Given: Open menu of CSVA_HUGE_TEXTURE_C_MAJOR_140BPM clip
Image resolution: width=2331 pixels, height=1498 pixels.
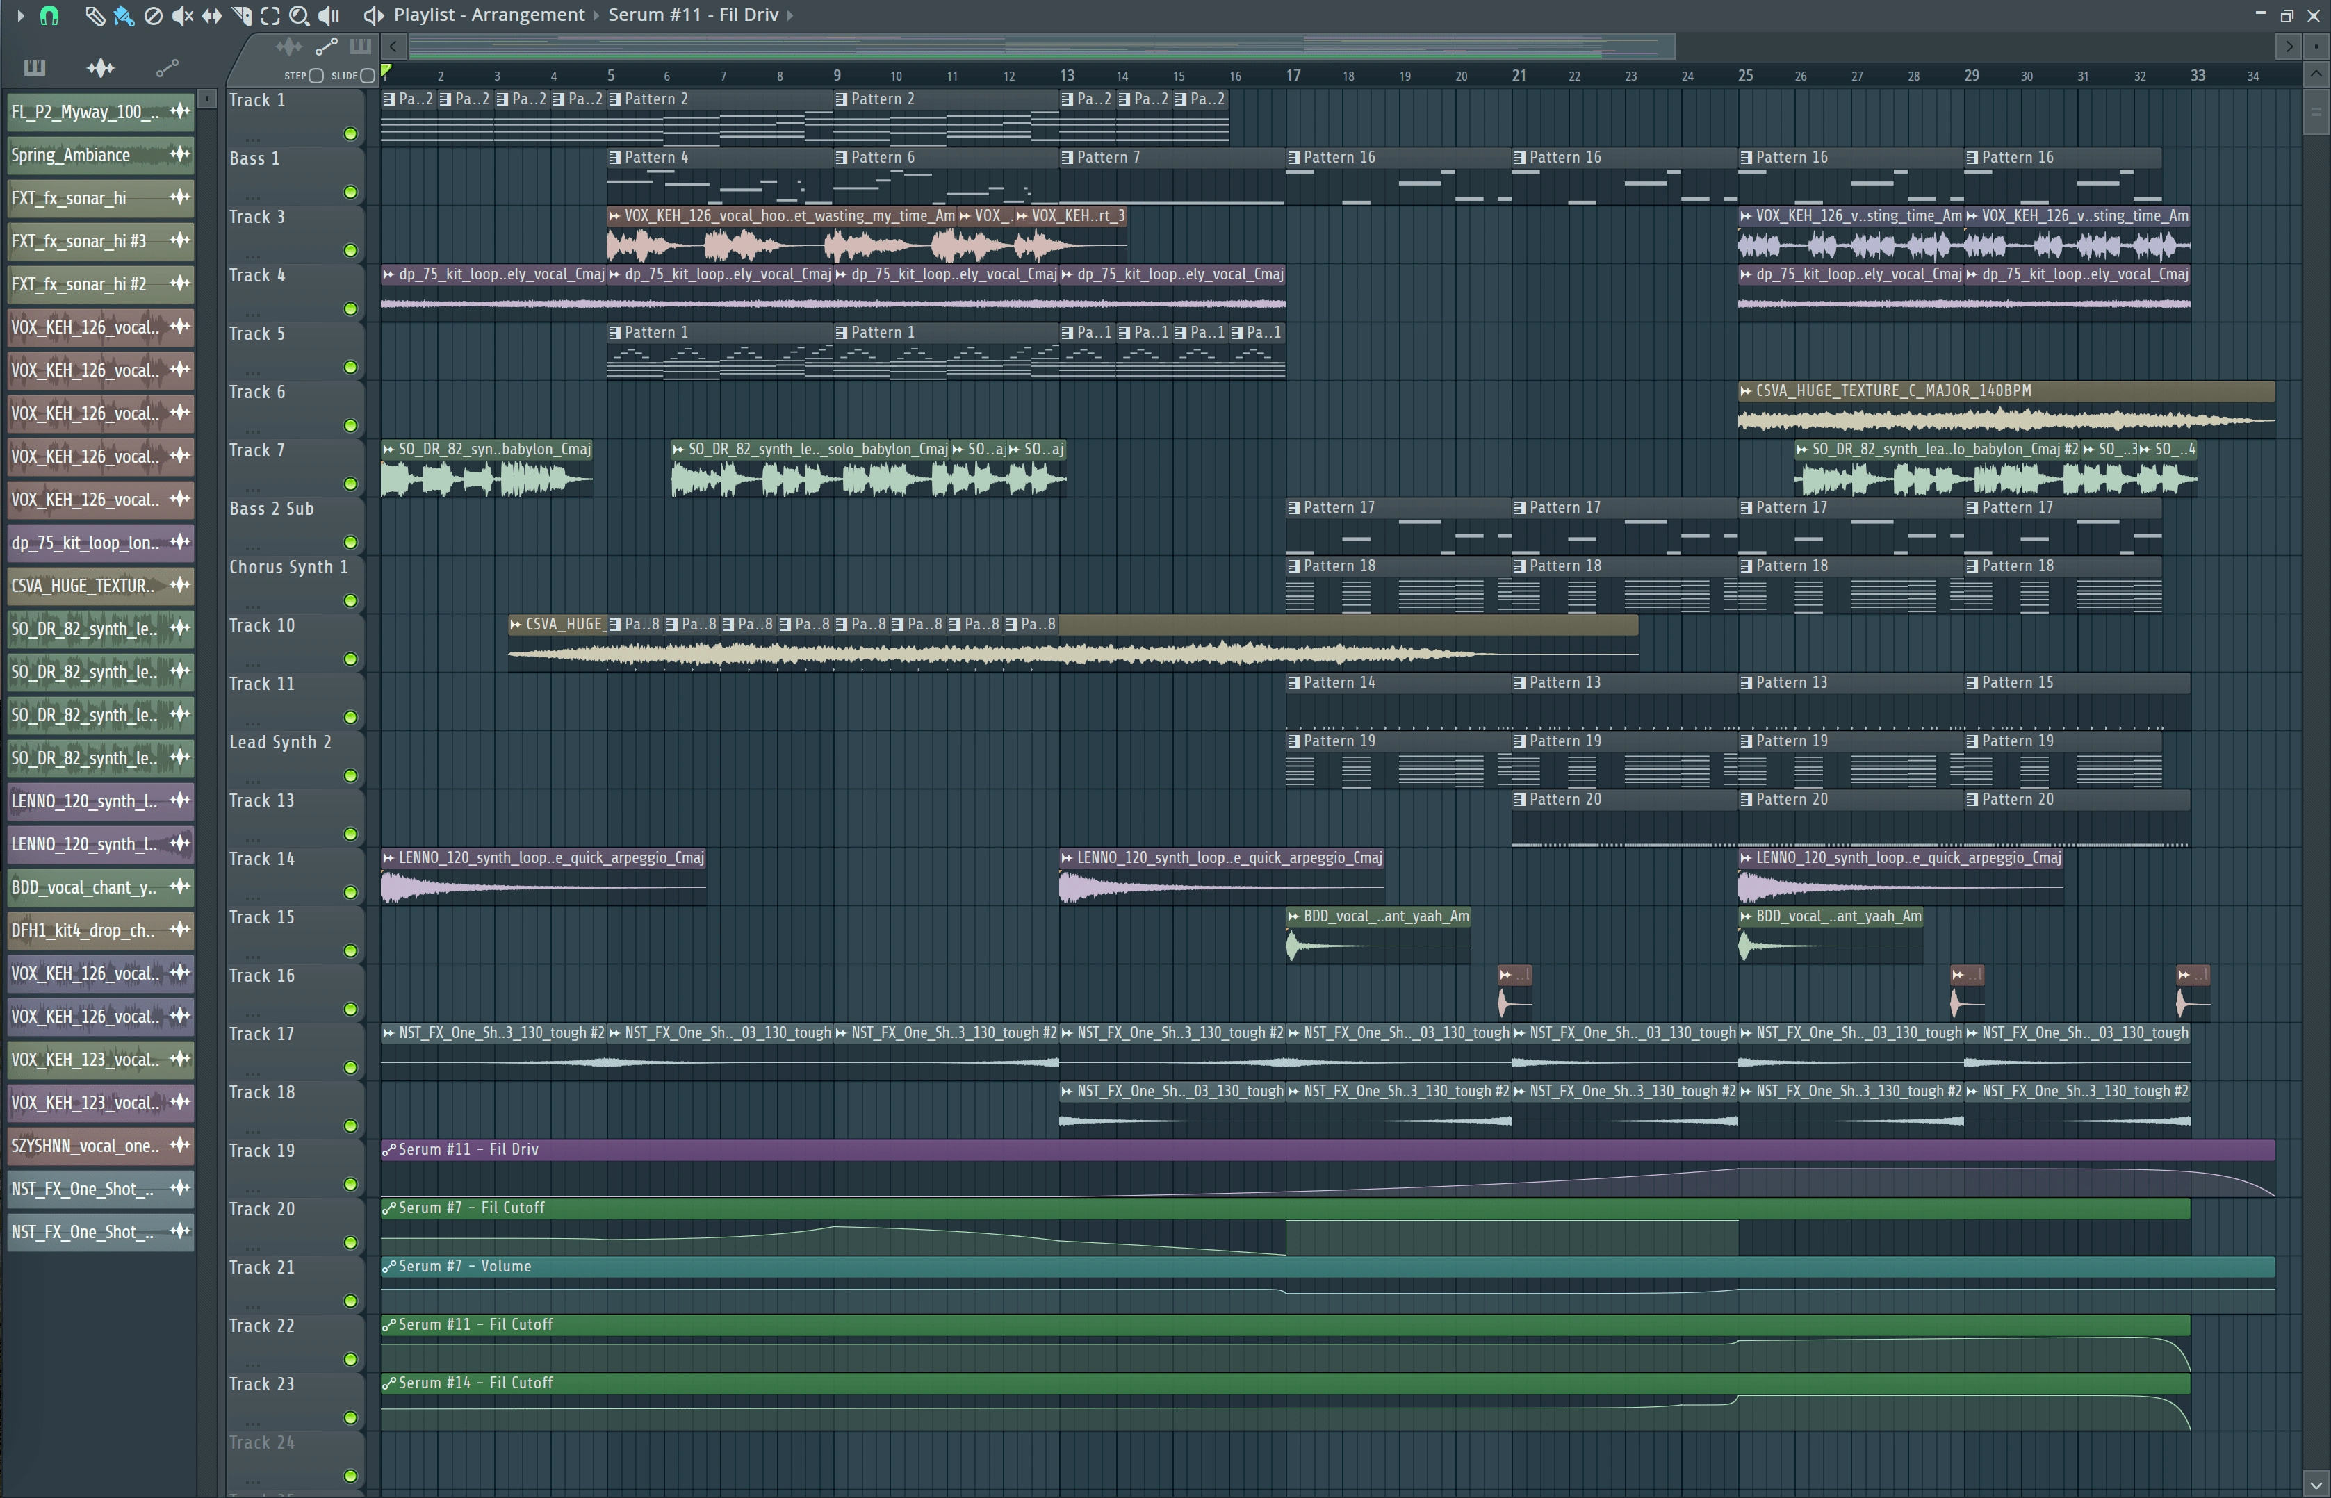Looking at the screenshot, I should coord(1747,391).
